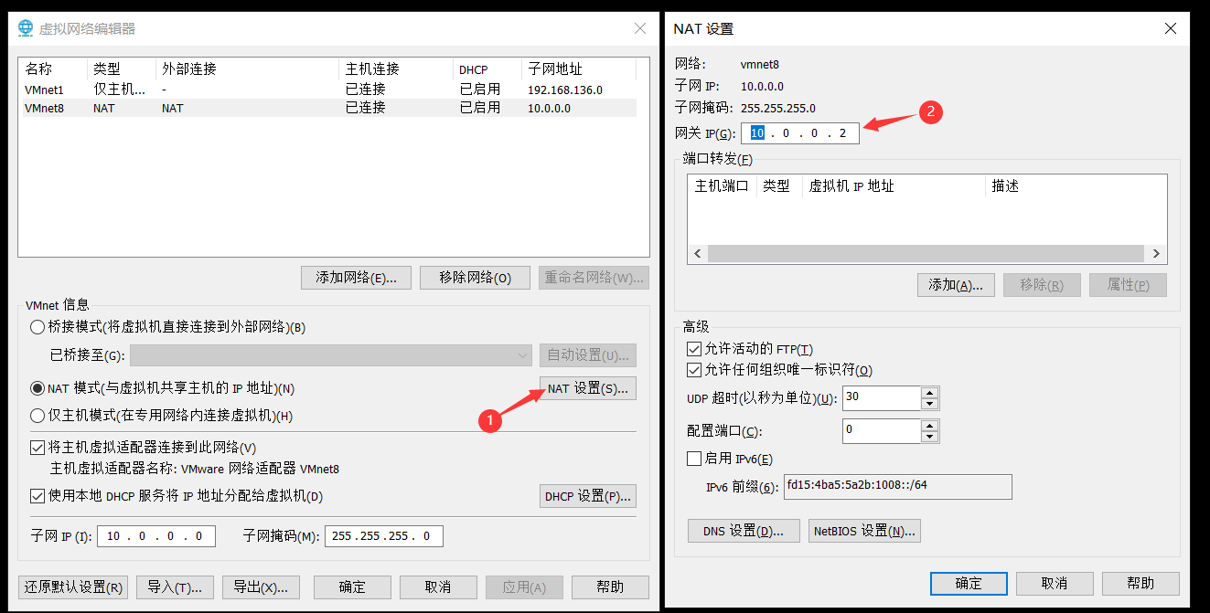Click the 192.168.136.0 subnet address cell

coord(565,90)
